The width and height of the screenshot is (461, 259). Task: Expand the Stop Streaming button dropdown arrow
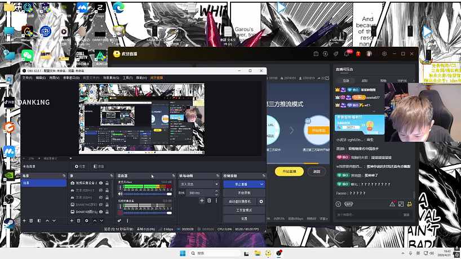point(261,184)
